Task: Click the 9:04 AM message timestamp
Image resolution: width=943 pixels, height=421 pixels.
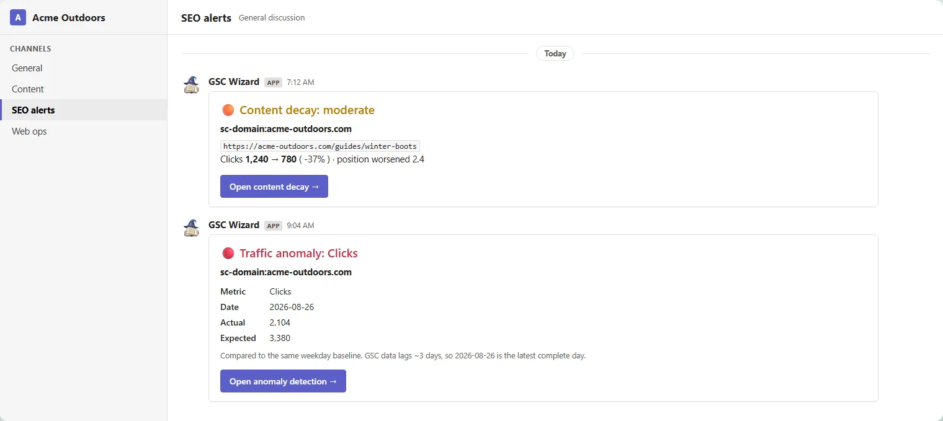Action: [x=300, y=226]
